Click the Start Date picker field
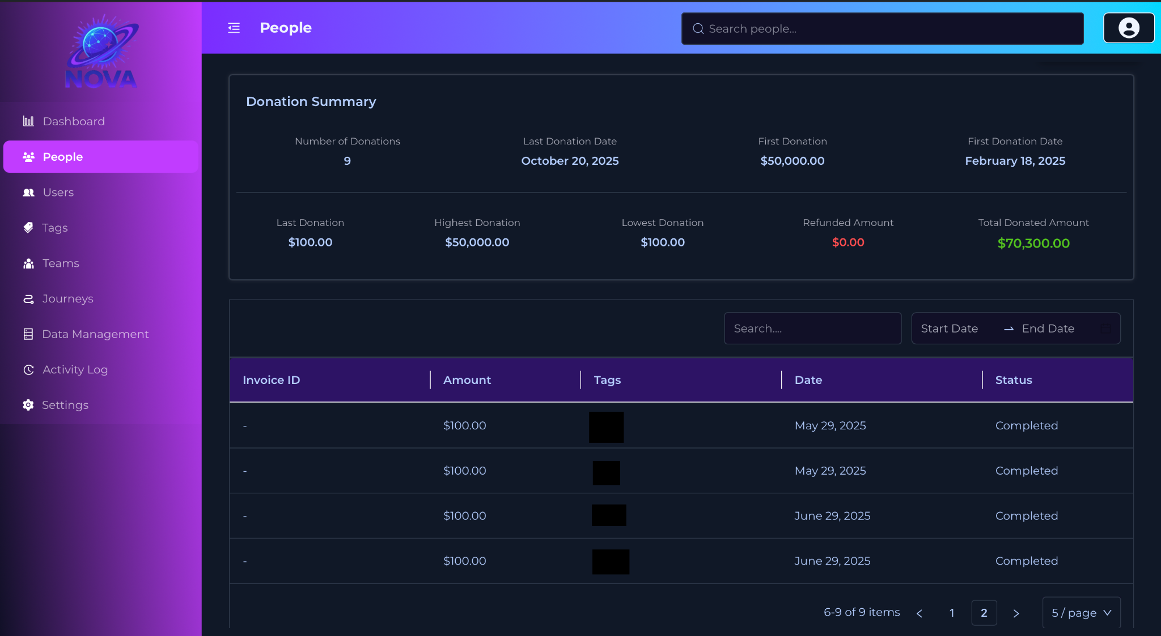Screen dimensions: 1161x636 [x=950, y=328]
